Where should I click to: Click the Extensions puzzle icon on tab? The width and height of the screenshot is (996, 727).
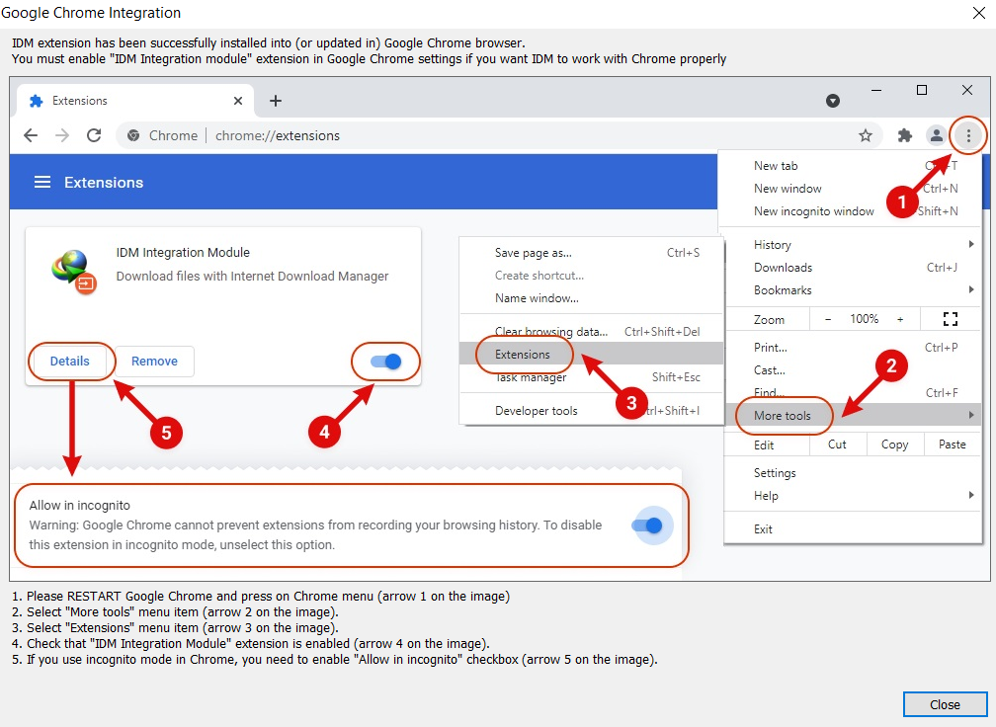pos(37,101)
